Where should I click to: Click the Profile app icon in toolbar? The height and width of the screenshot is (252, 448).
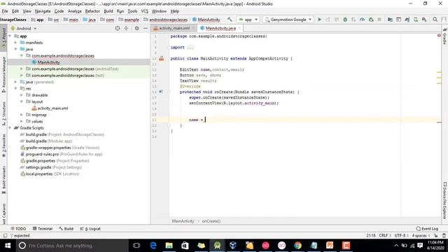pyautogui.click(x=363, y=20)
